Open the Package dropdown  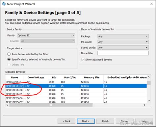(x=123, y=36)
